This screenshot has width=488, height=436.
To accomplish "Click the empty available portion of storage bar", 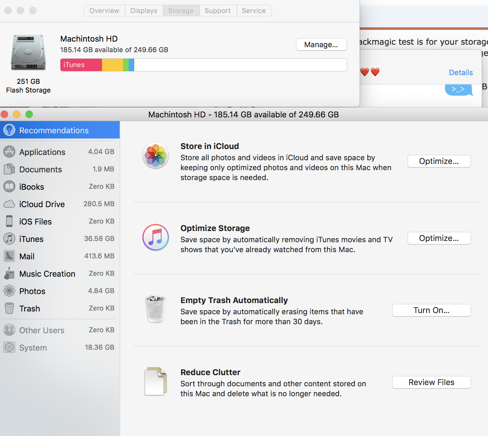I will [240, 65].
